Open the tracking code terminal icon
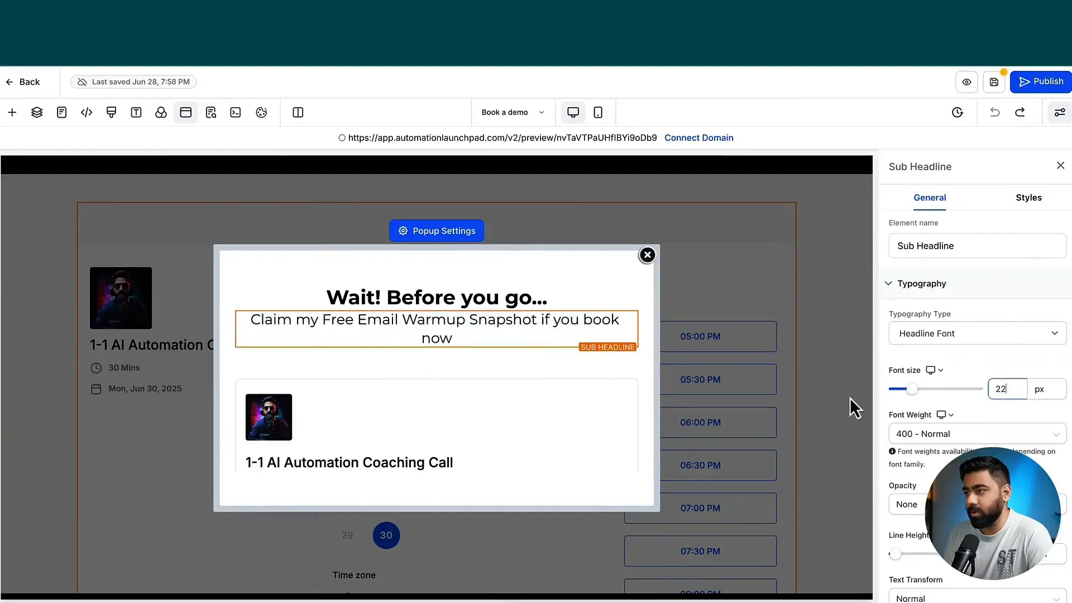The image size is (1072, 603). 236,112
